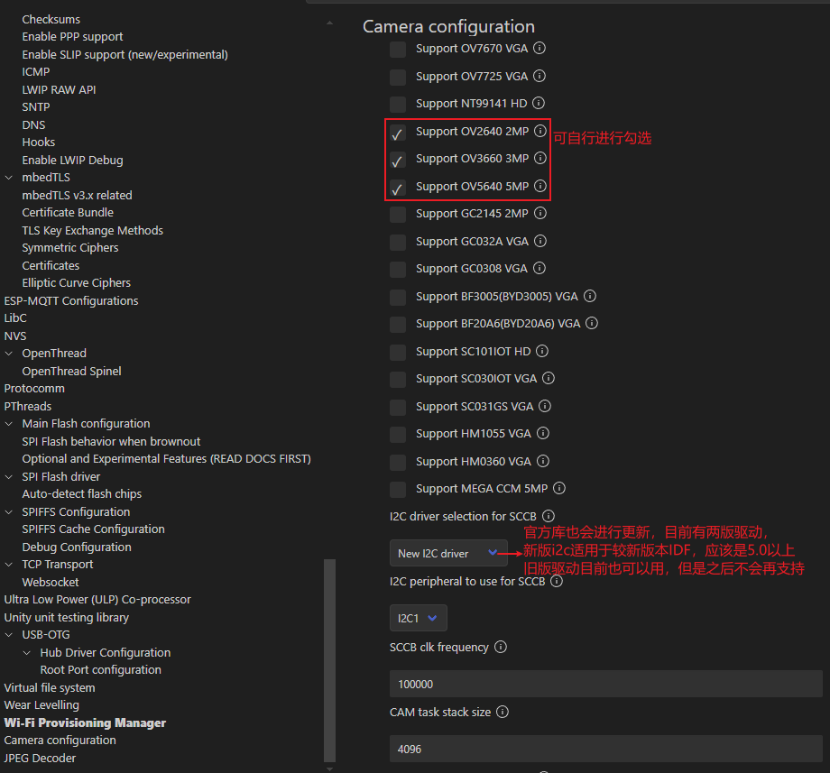
Task: Open Ultra Low Power (ULP) Co-processor
Action: (97, 600)
